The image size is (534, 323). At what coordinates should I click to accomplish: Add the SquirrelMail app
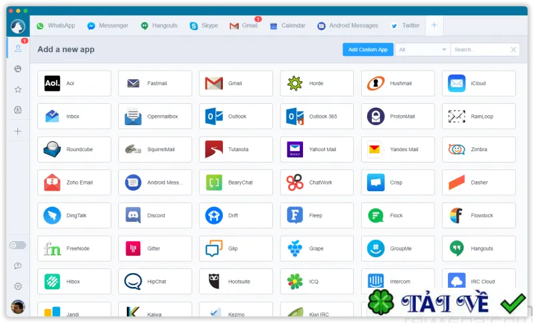coord(155,149)
